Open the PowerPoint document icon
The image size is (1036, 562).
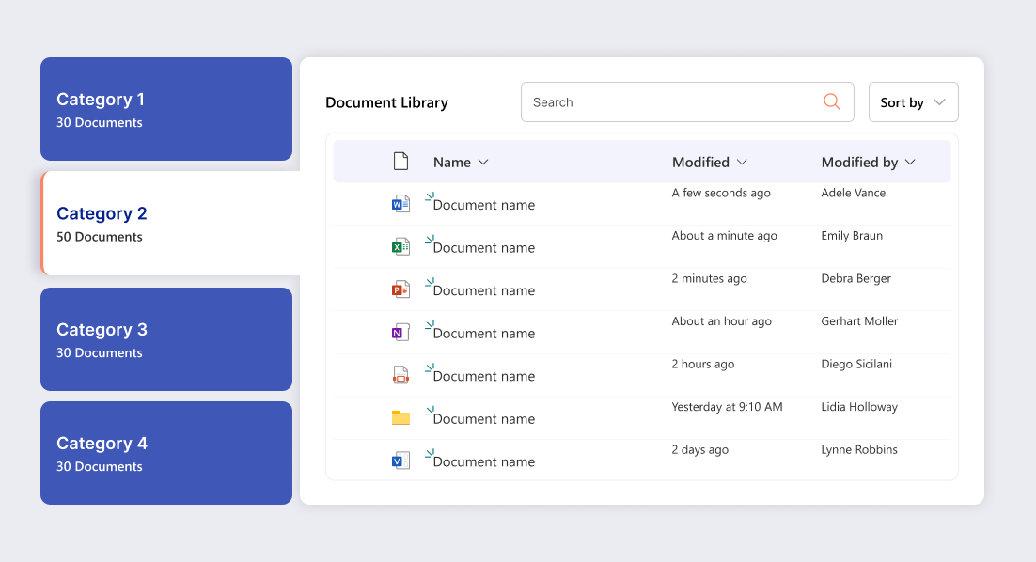point(400,289)
